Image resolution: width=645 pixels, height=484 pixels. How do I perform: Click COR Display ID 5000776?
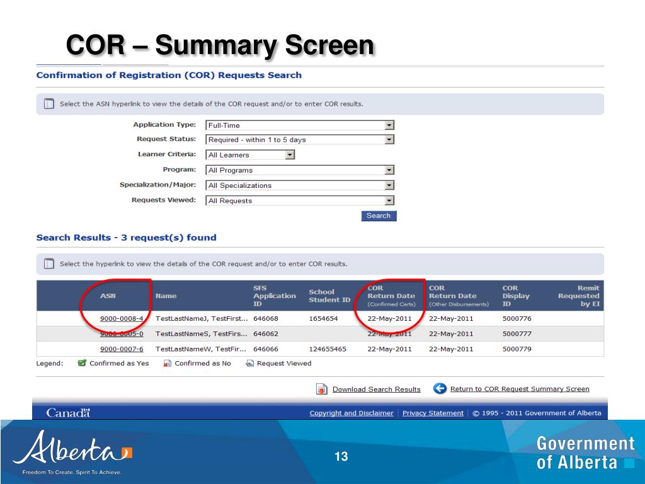(517, 318)
